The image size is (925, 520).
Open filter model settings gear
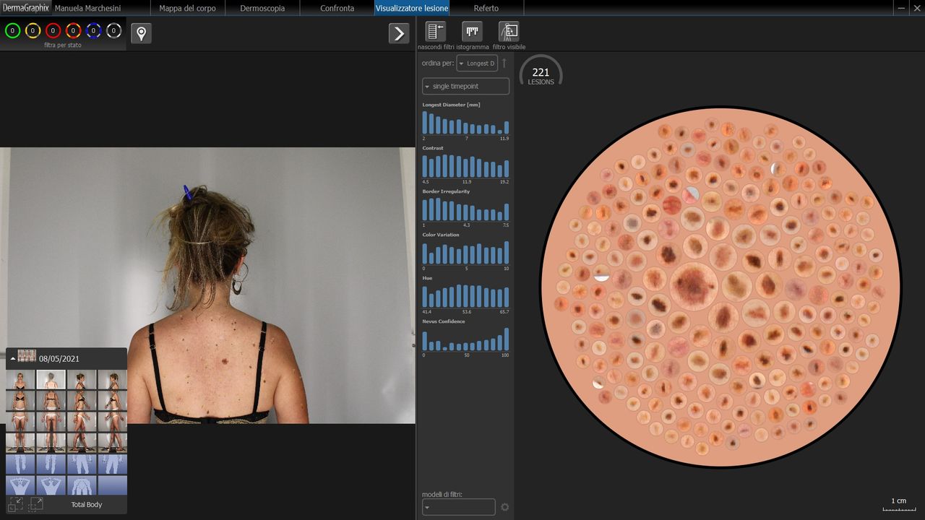(504, 507)
